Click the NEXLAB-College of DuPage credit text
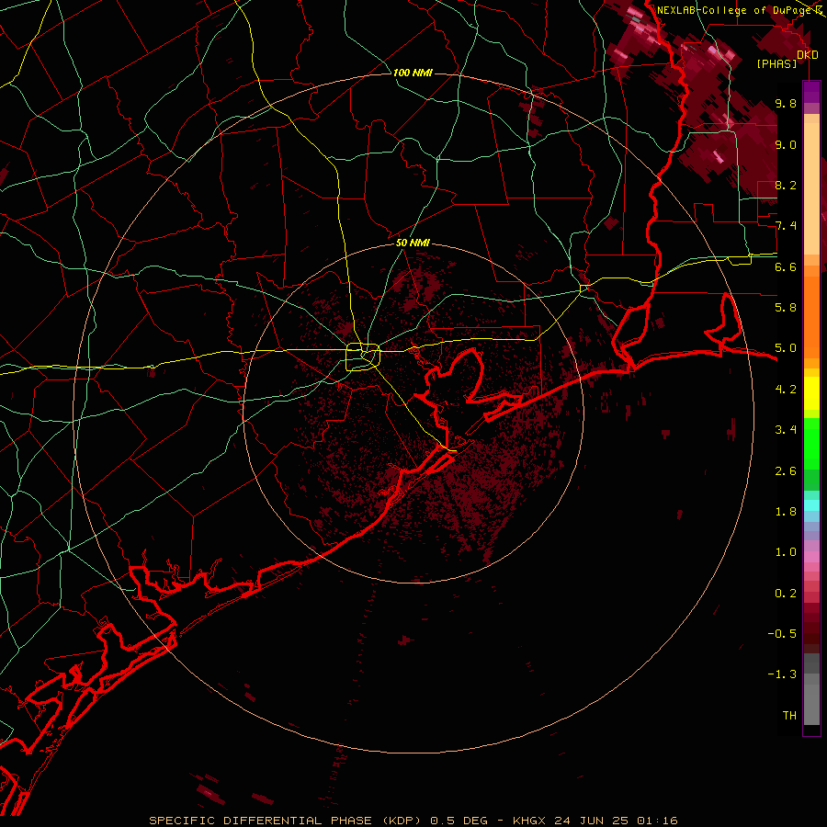 (x=734, y=10)
